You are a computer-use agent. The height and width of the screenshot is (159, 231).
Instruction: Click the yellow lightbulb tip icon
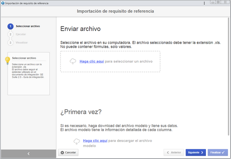point(7,61)
